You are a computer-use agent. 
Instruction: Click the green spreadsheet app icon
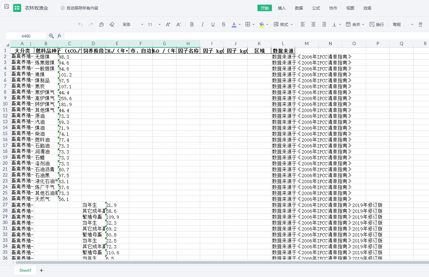17,8
